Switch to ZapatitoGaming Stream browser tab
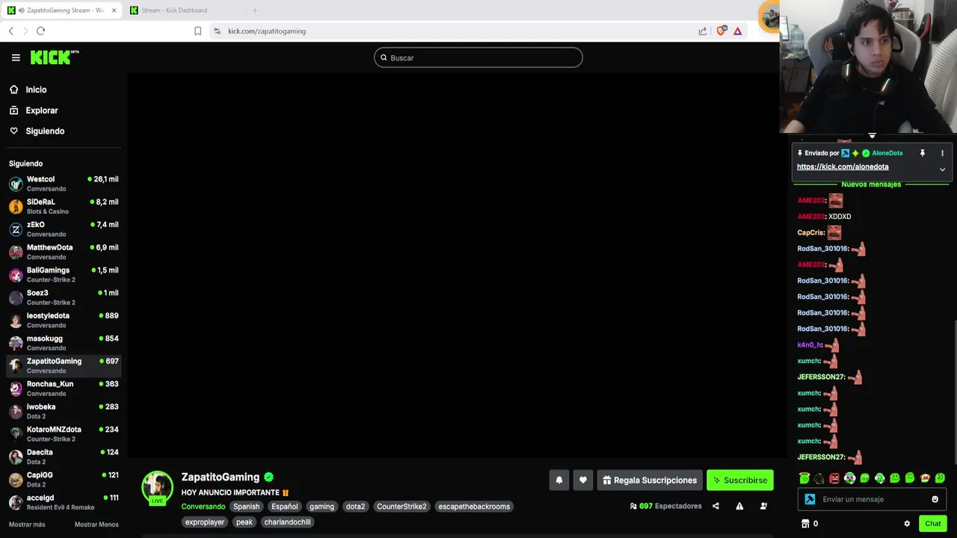957x538 pixels. point(63,10)
